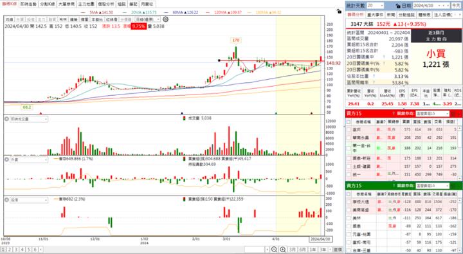Set chart range to 6月

coord(302,249)
